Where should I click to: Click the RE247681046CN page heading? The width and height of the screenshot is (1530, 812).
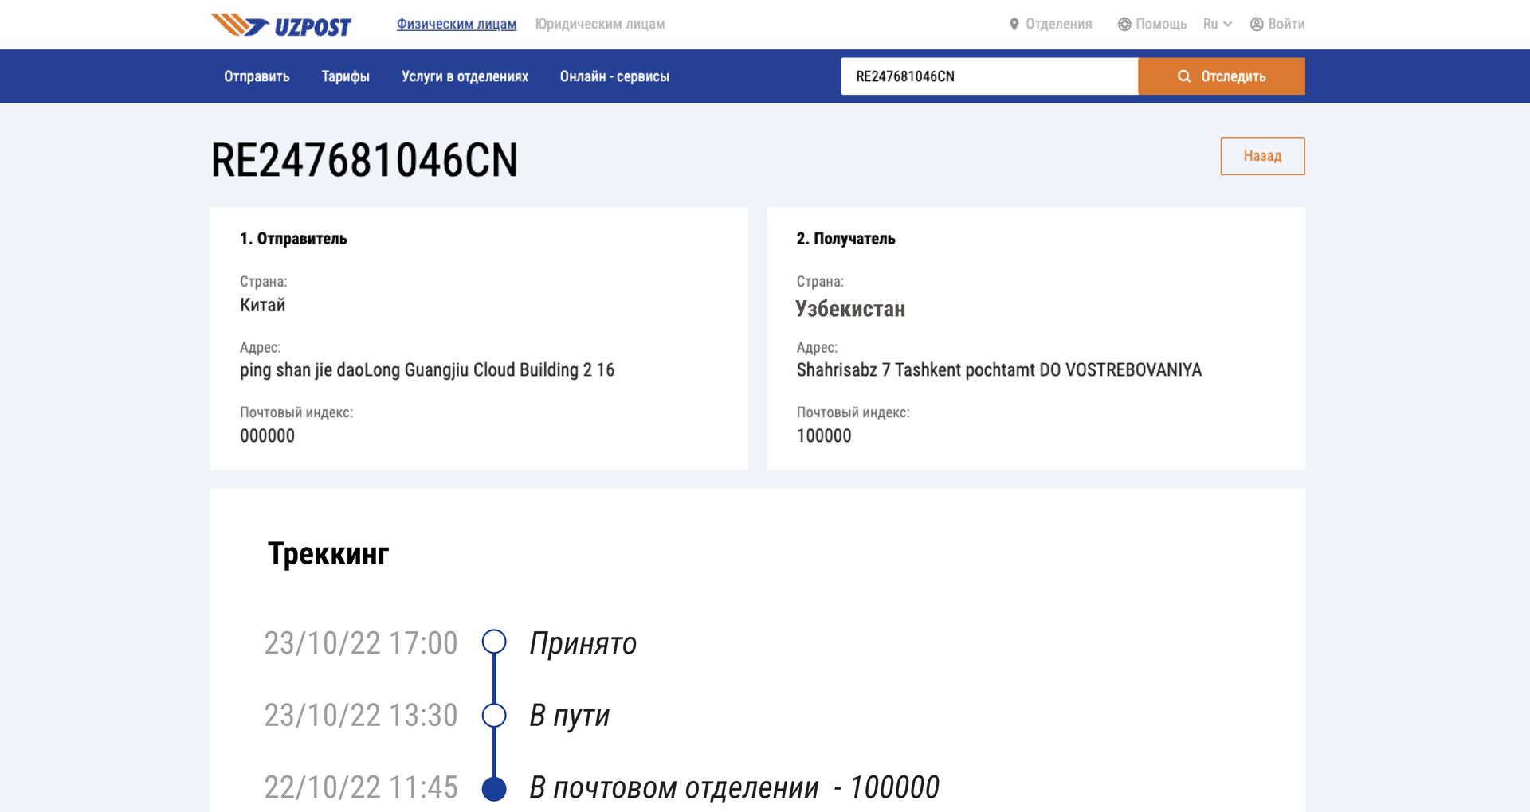pos(364,160)
